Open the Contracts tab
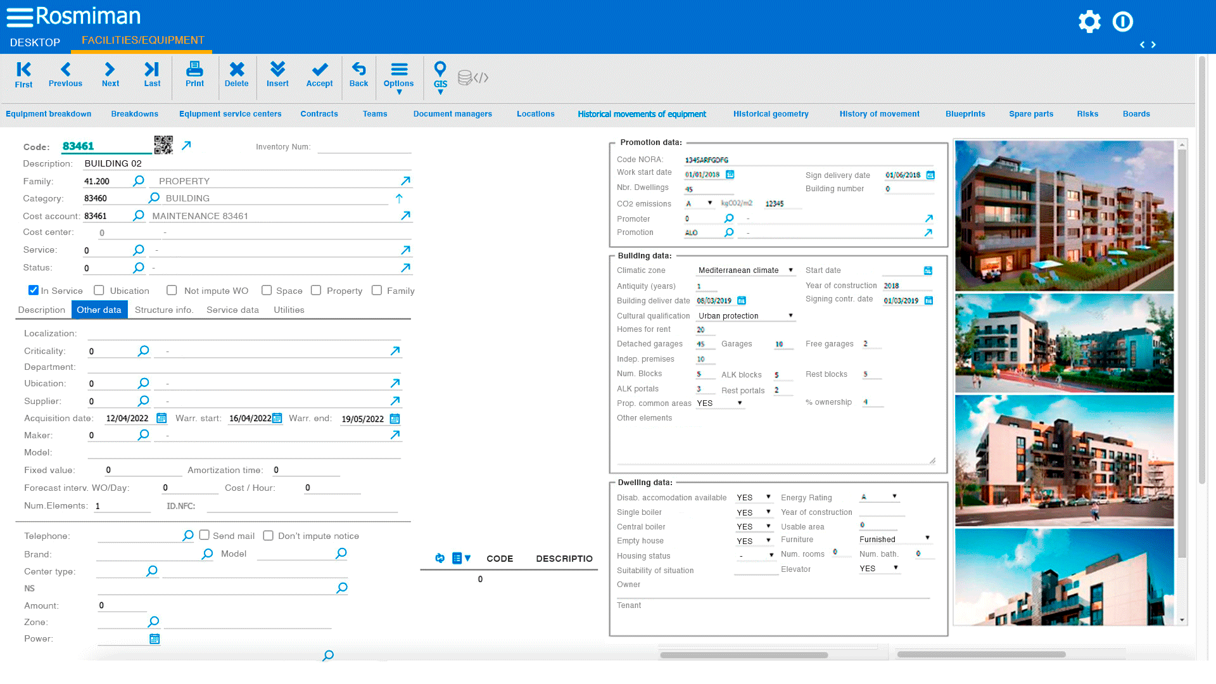The height and width of the screenshot is (684, 1216). click(319, 114)
